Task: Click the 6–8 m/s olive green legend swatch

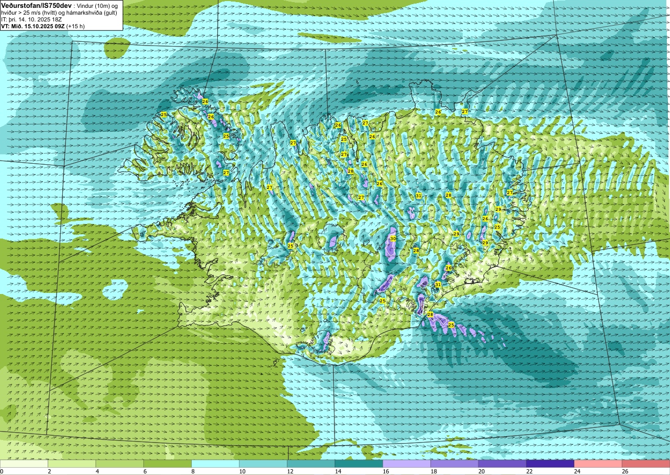Action: click(x=167, y=463)
